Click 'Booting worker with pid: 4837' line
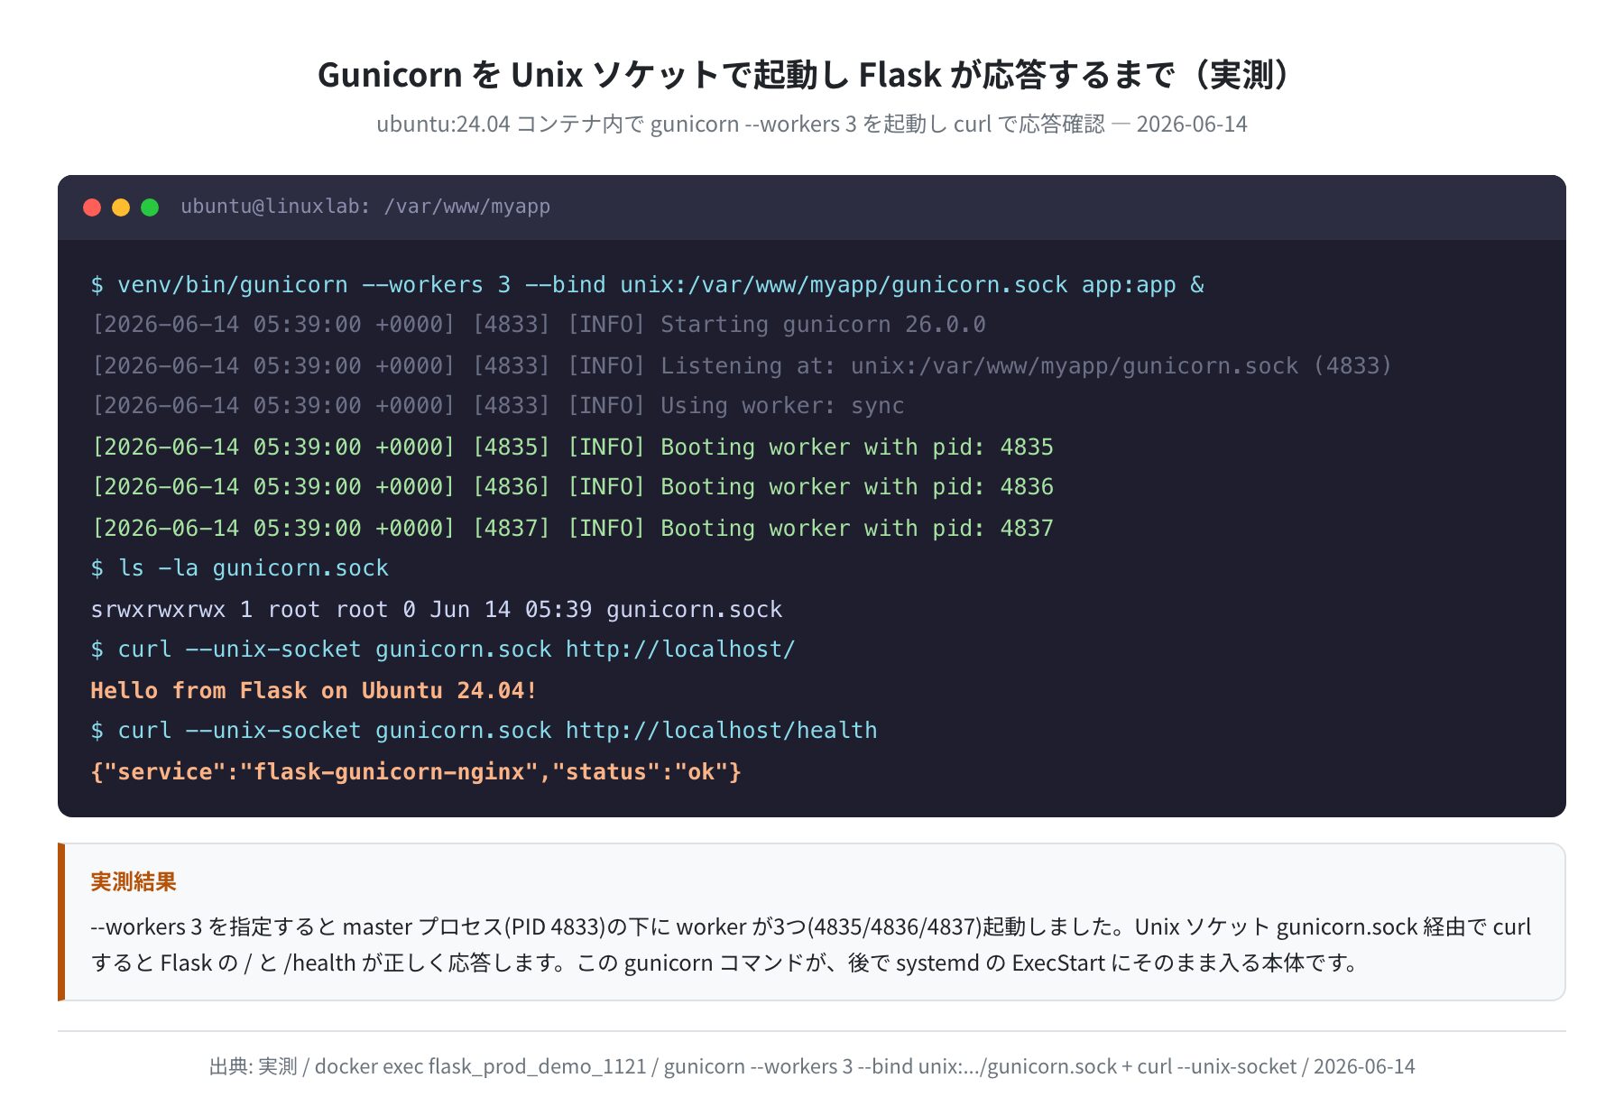Image resolution: width=1624 pixels, height=1115 pixels. coord(572,528)
